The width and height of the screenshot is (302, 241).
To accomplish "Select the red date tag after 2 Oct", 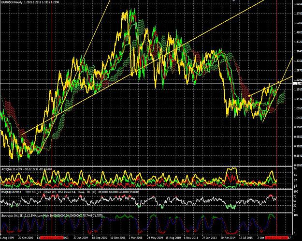I will pos(276,238).
